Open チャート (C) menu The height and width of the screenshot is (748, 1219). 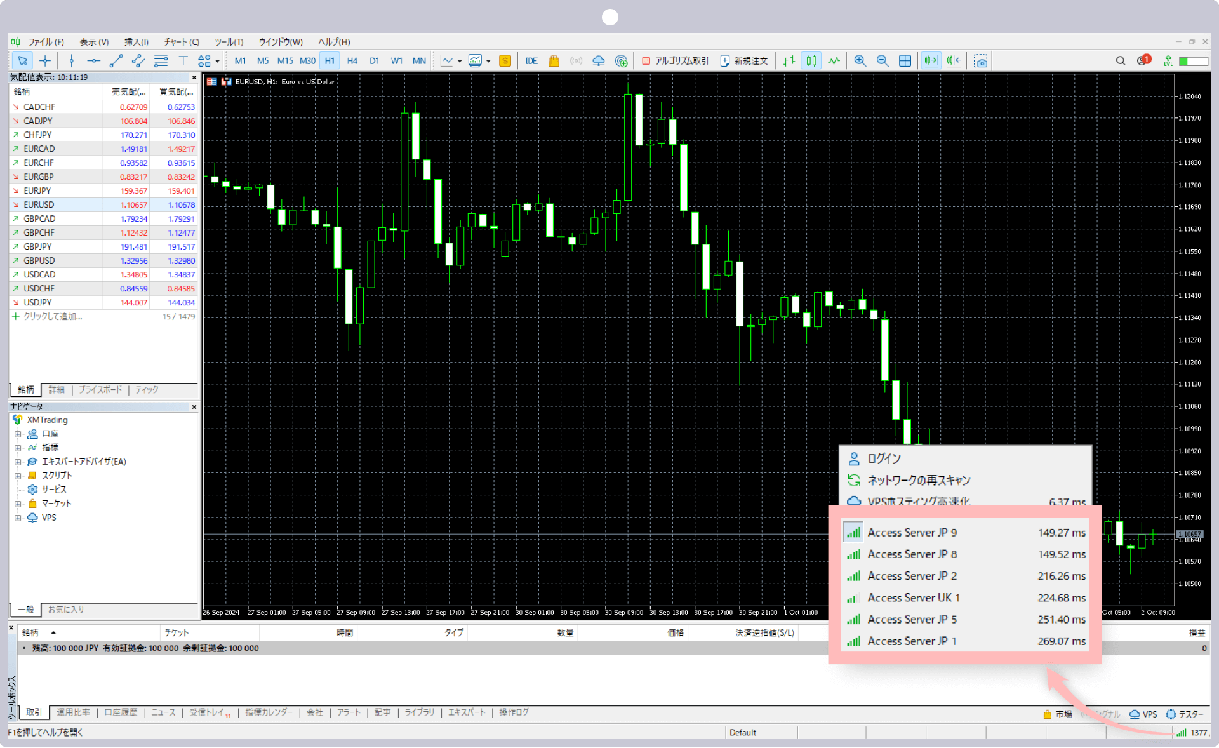[182, 42]
